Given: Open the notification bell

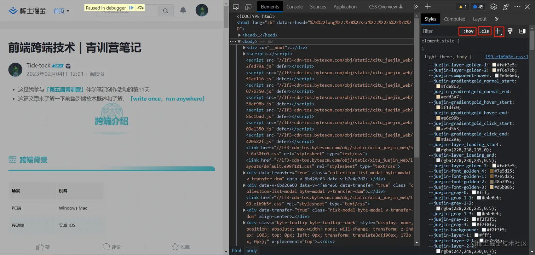Looking at the screenshot, I should 183,10.
